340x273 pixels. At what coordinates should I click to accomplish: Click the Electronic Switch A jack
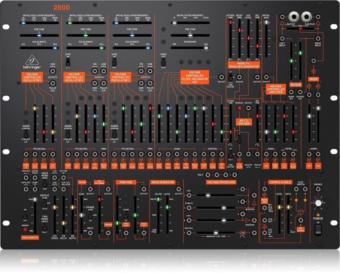(296, 189)
